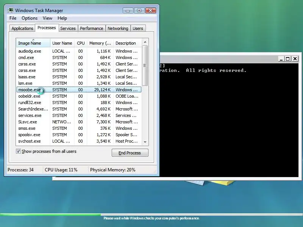Select the SLsvc.exe process

click(x=79, y=122)
